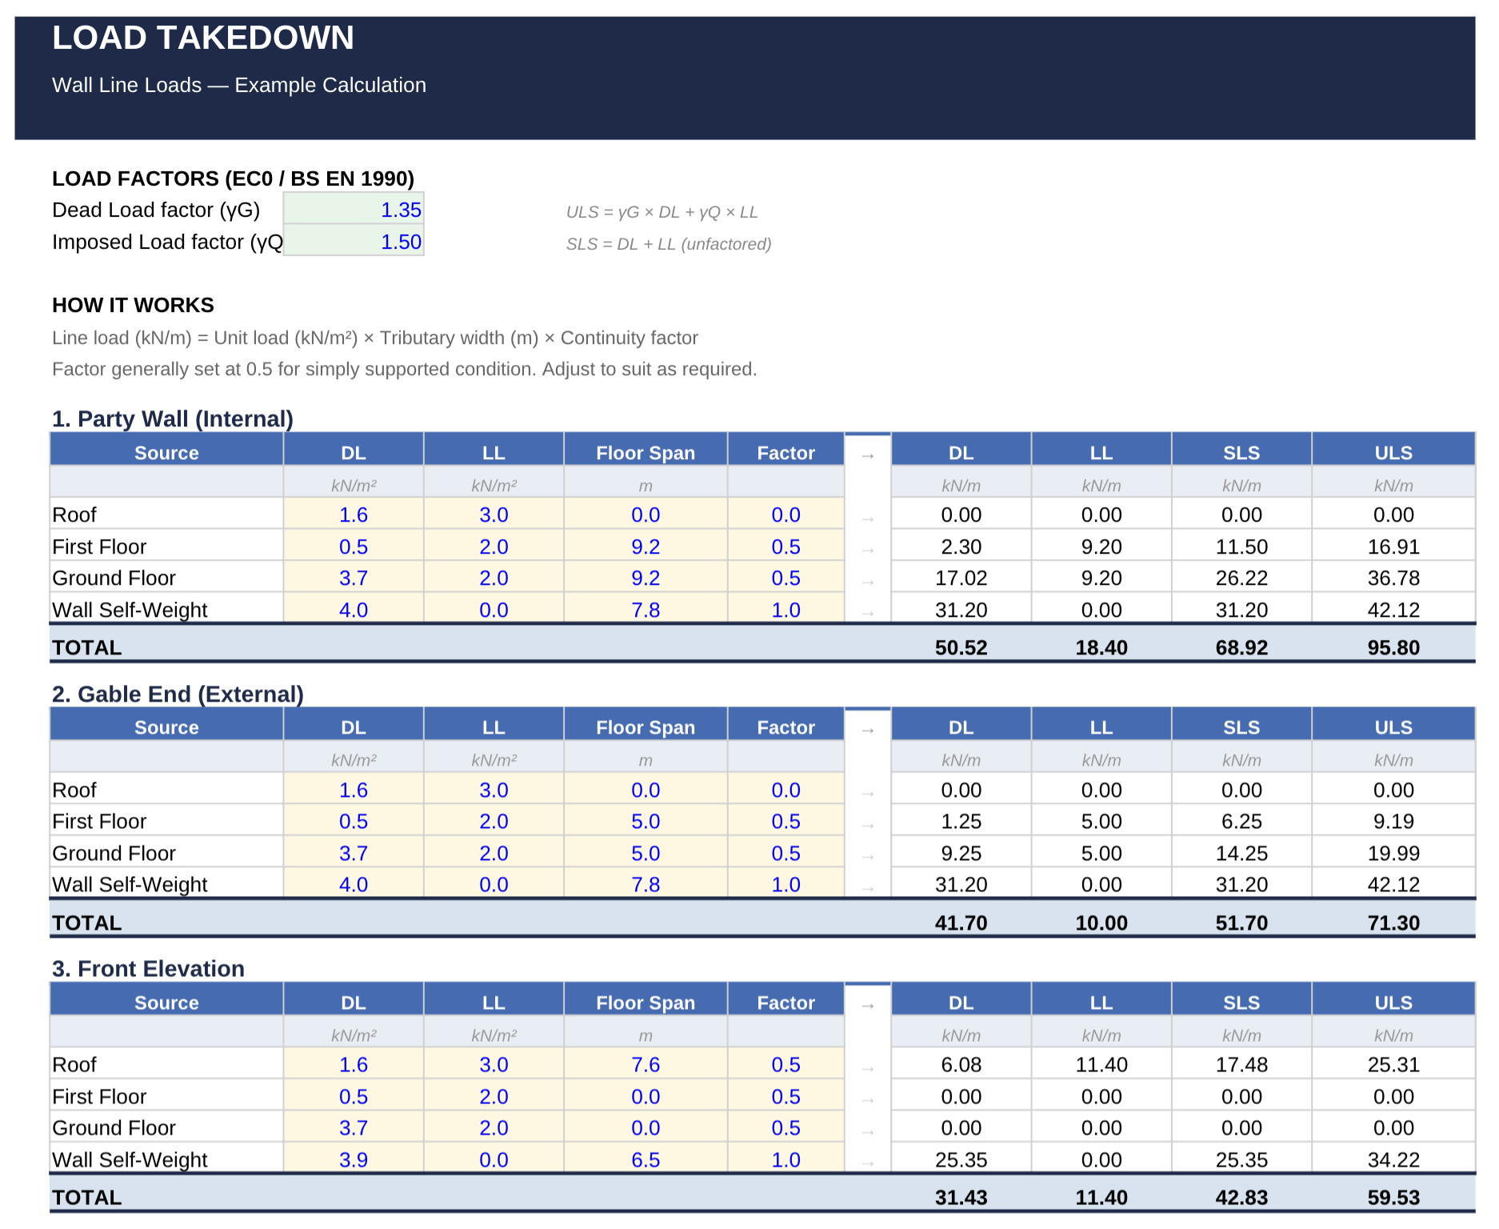
Task: Click the Gable End TOTAL SLS value 51.70
Action: coord(1241,922)
